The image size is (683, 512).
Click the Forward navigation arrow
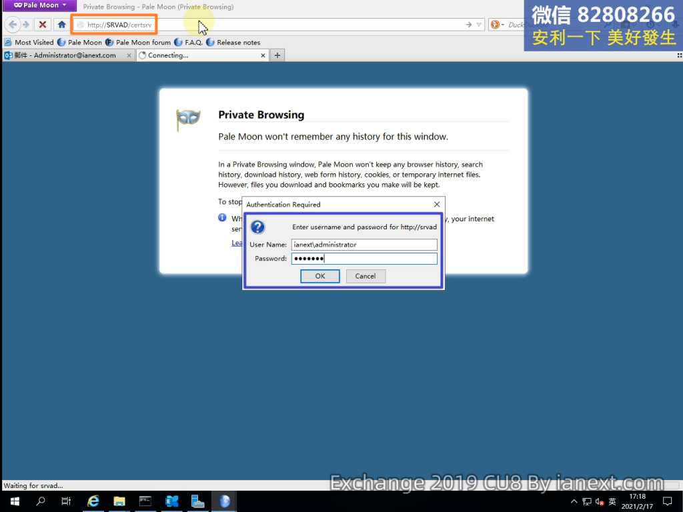(26, 25)
